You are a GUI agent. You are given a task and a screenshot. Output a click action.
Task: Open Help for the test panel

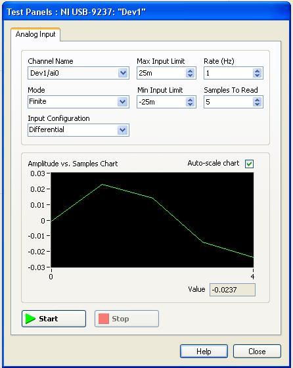click(204, 352)
